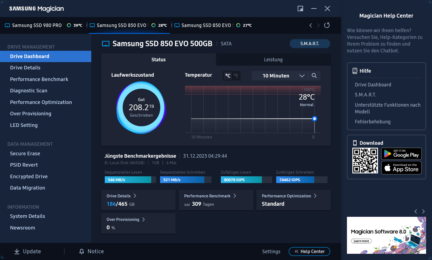Click the Zufälliges Lesen 80078 IOPS bar

tap(246, 180)
